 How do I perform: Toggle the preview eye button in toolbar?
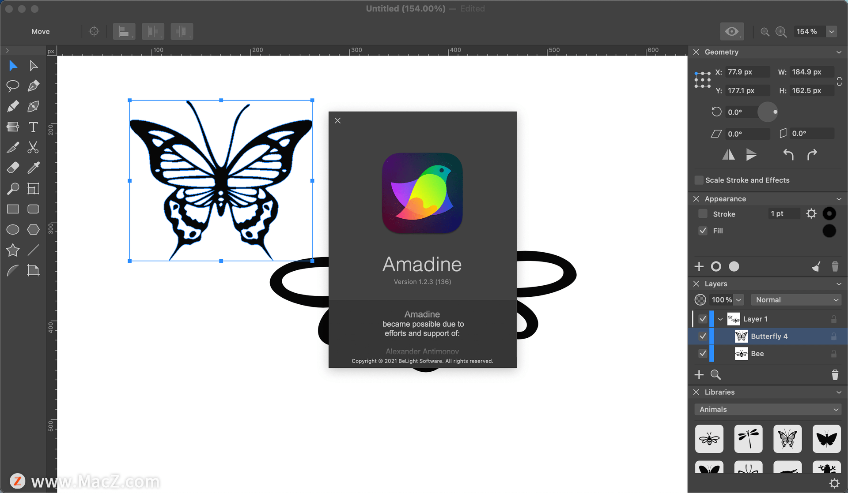pos(732,31)
